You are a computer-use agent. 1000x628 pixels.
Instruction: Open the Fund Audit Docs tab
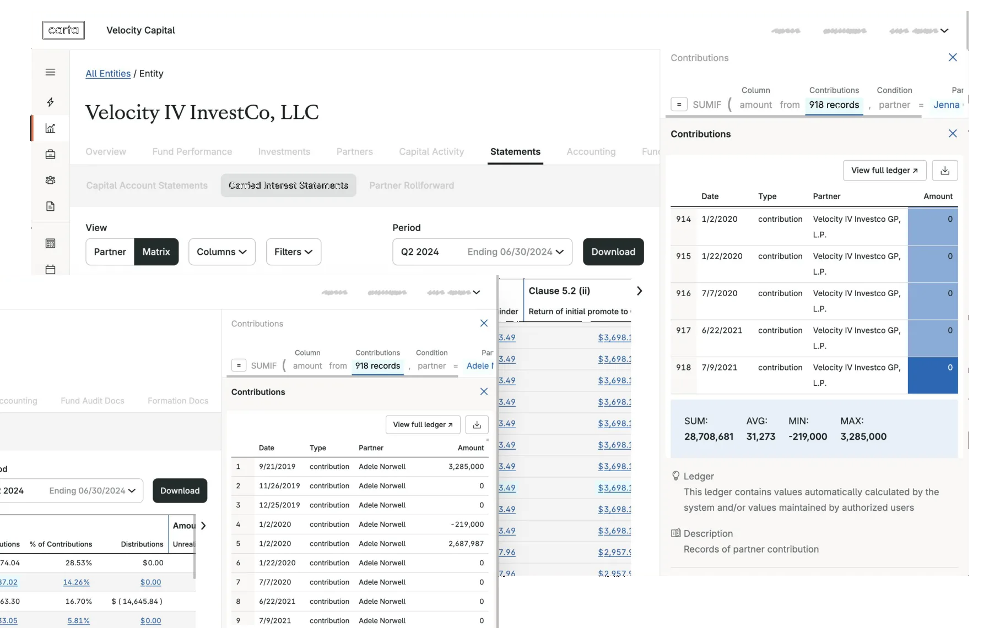[x=93, y=401]
